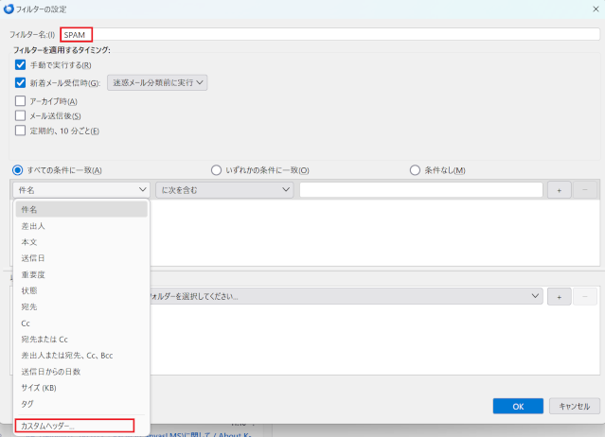Enable the アーカイブ時 checkbox
The width and height of the screenshot is (605, 437).
pyautogui.click(x=21, y=101)
